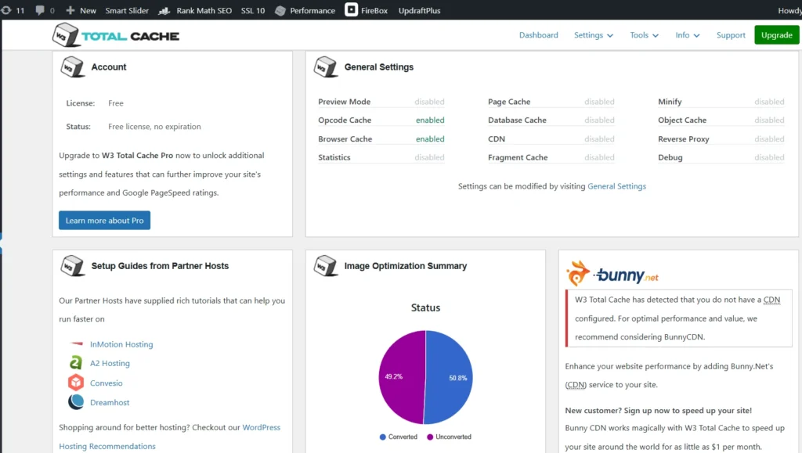Click the Statistics label

click(334, 157)
